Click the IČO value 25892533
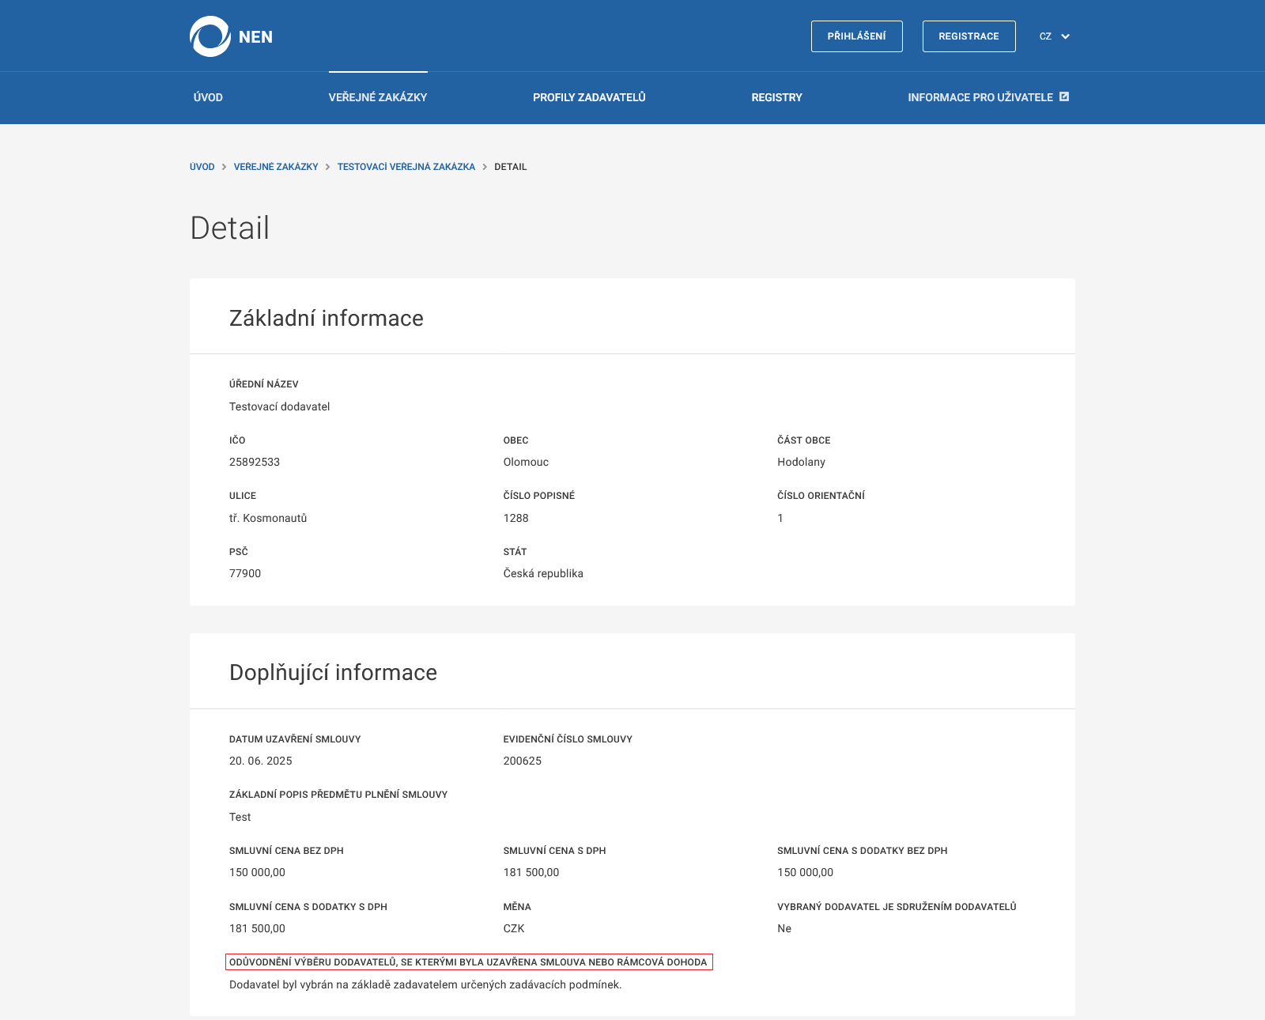Image resolution: width=1265 pixels, height=1020 pixels. [255, 462]
